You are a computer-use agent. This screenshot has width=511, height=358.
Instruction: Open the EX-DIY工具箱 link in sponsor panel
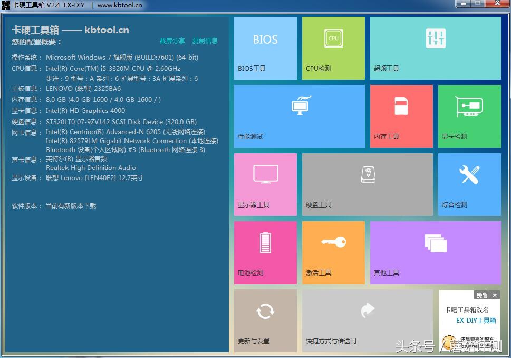[476, 320]
